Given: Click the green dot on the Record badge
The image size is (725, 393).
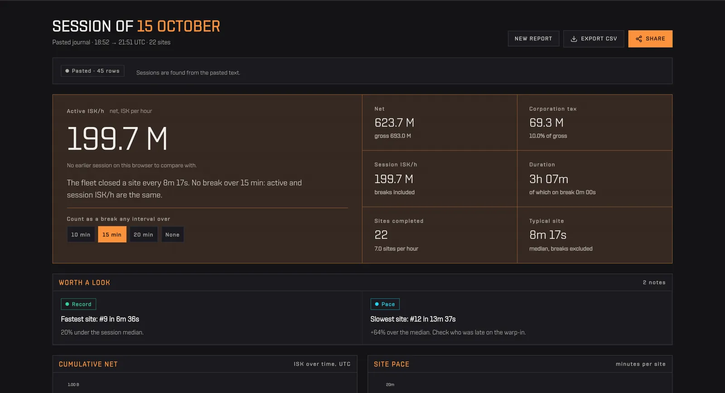Looking at the screenshot, I should [x=67, y=304].
